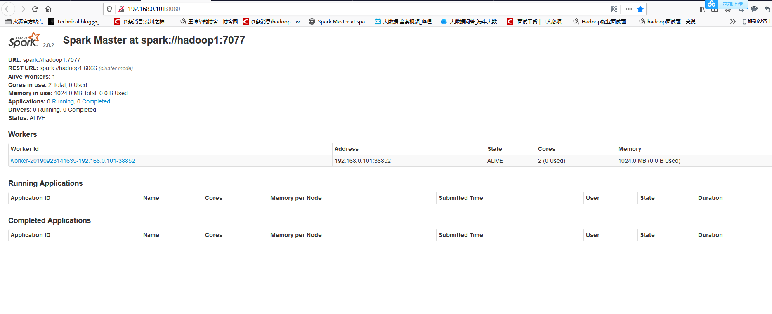This screenshot has height=314, width=772.
Task: Go back to the previous page
Action: coord(8,9)
